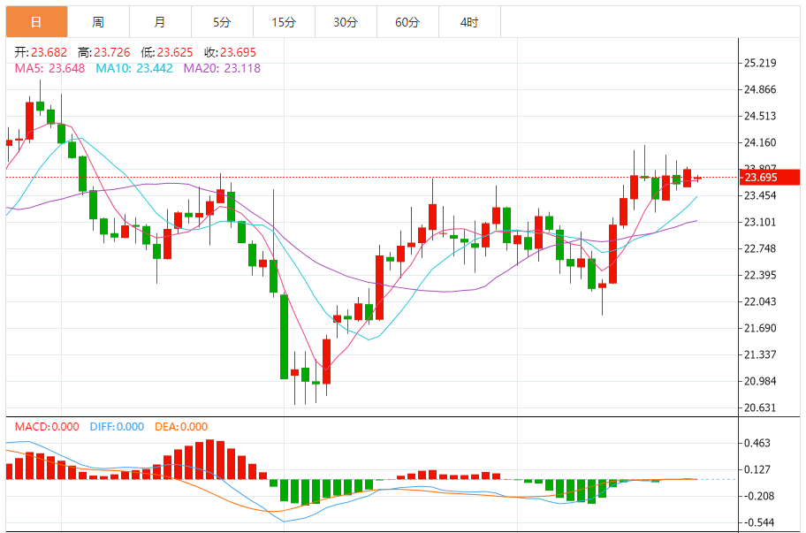This screenshot has height=533, width=806.
Task: Select the DEA legend label
Action: [x=181, y=427]
